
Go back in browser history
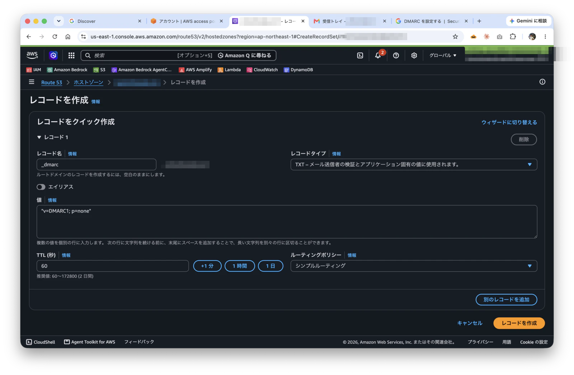coord(29,37)
